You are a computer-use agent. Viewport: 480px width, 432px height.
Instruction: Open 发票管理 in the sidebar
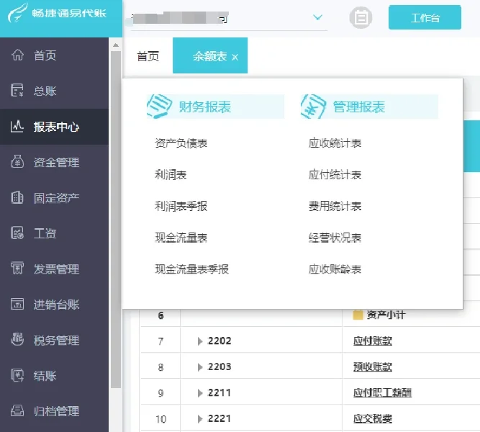coord(54,269)
